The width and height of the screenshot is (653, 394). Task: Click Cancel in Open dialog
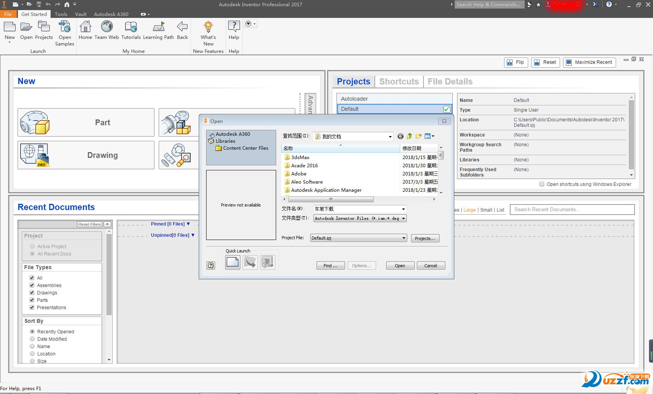click(x=431, y=266)
